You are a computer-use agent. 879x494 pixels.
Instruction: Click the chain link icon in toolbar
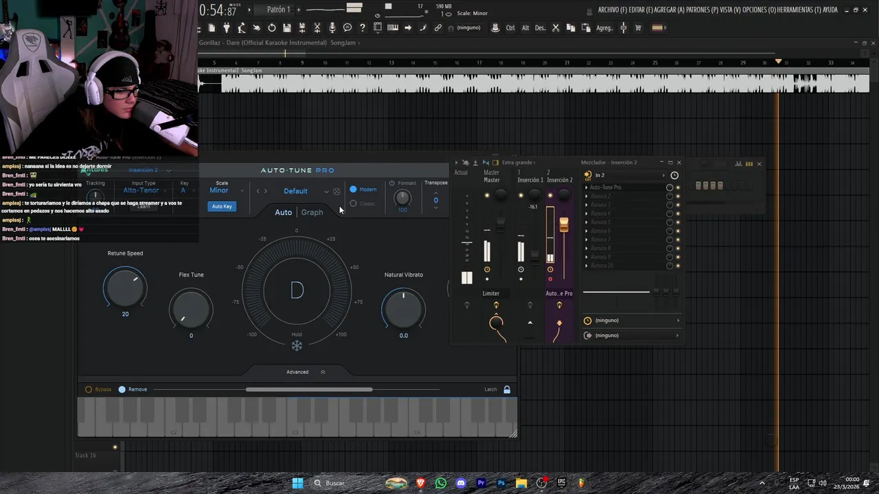coord(437,27)
